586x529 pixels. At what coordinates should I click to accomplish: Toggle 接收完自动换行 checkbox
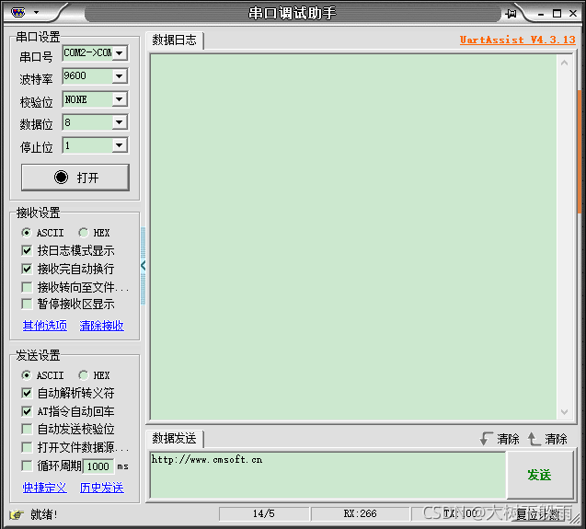coord(27,269)
